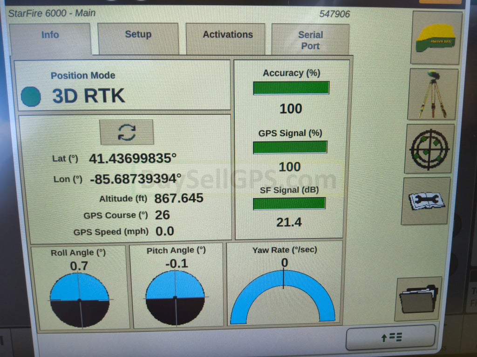Select the RTK tripod base station icon
The width and height of the screenshot is (477, 357).
[433, 94]
